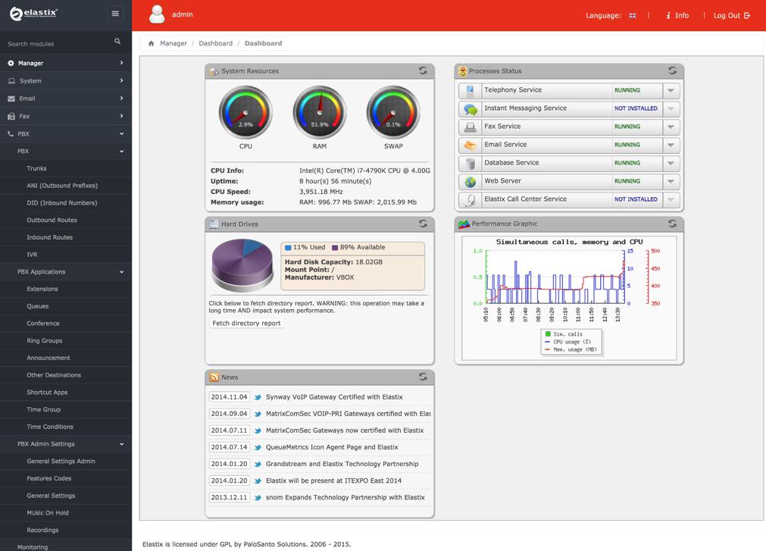The height and width of the screenshot is (551, 766).
Task: Click the Elastix Call Center Service icon
Action: click(x=471, y=200)
